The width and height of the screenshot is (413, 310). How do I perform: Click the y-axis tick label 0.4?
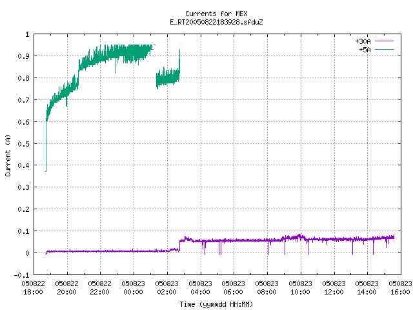[23, 165]
